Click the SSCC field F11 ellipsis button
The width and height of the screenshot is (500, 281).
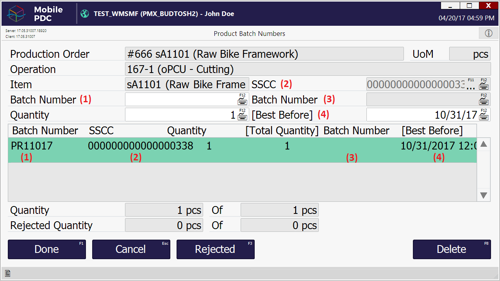(471, 84)
